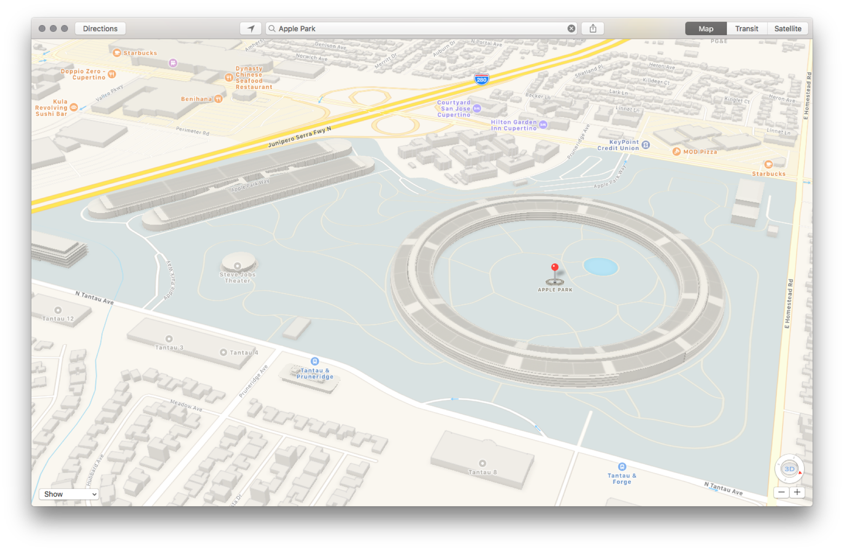Click the Steve Jobs Theater marker
This screenshot has height=551, width=844.
[237, 266]
